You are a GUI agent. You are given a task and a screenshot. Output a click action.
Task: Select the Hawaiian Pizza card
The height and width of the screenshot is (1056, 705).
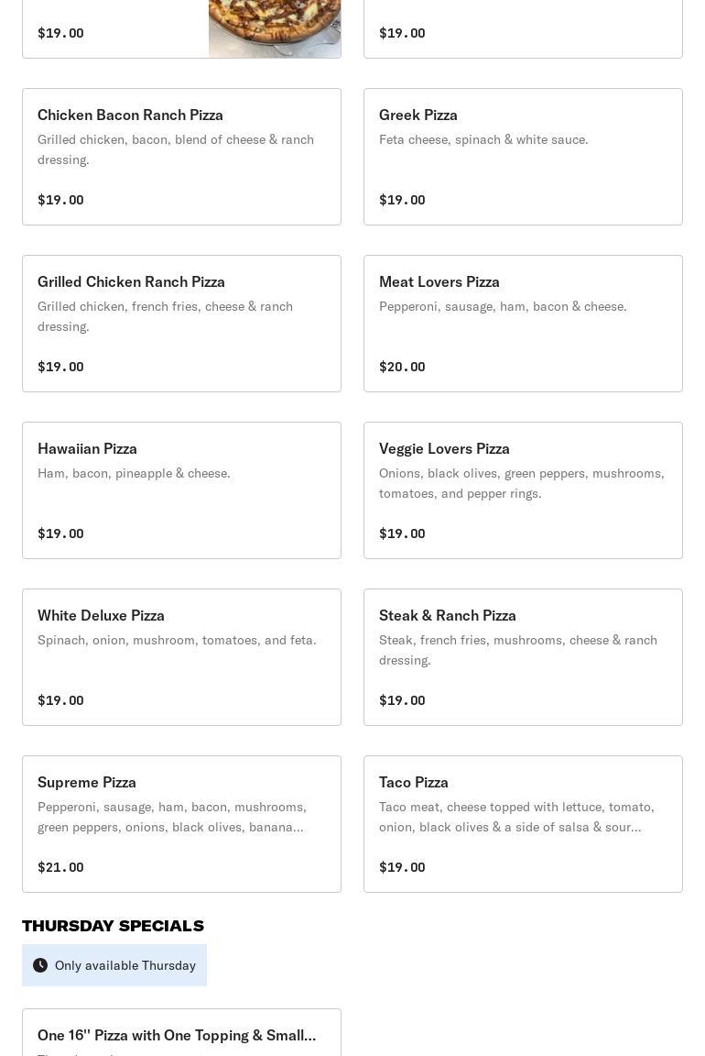tap(181, 490)
